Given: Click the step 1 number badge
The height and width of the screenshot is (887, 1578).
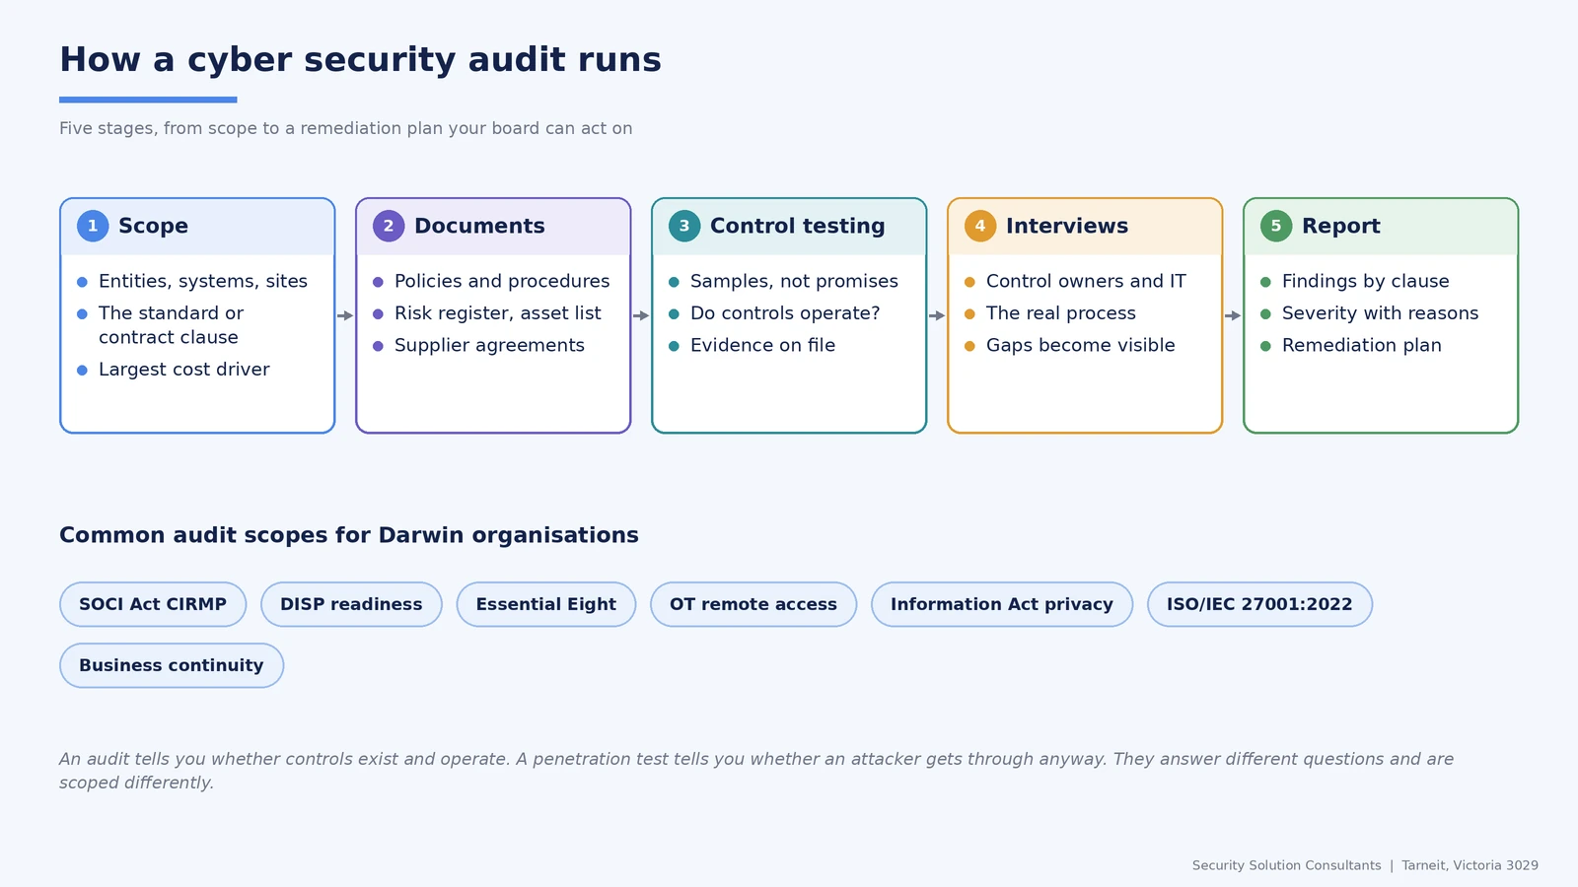Looking at the screenshot, I should click(93, 226).
